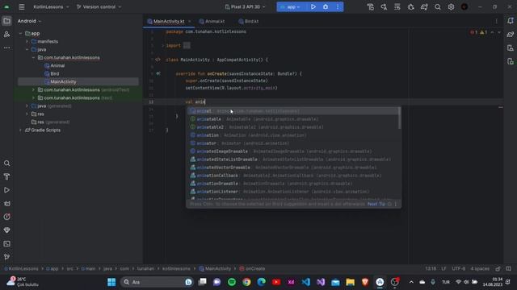Choose the Animal completion suggestion
Viewport: 517px width, 290px height.
pyautogui.click(x=293, y=111)
